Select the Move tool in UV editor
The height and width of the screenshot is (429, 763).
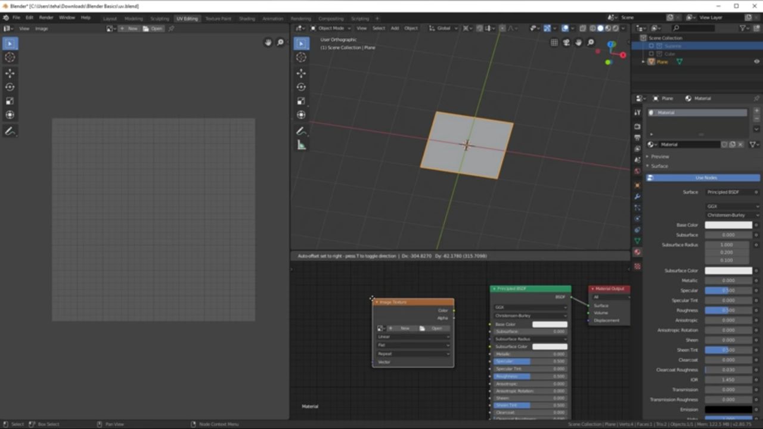[10, 73]
